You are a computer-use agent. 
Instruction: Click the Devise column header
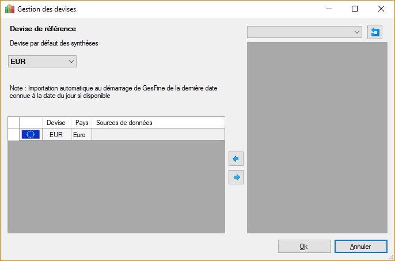click(56, 123)
